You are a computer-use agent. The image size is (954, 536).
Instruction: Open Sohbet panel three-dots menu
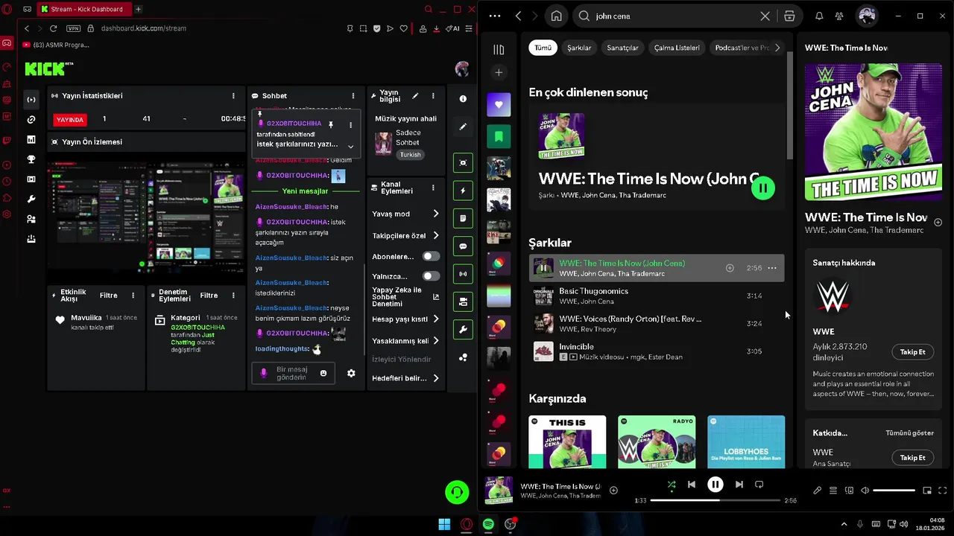[x=353, y=96]
